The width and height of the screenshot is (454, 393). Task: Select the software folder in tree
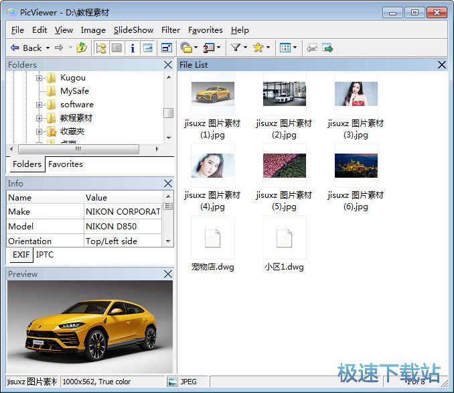(76, 105)
